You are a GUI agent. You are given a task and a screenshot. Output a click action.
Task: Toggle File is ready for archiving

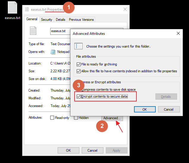[78, 64]
